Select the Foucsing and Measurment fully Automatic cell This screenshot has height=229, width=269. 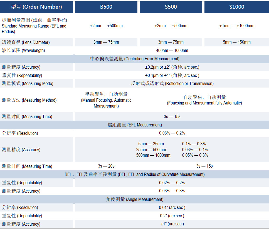click(204, 100)
